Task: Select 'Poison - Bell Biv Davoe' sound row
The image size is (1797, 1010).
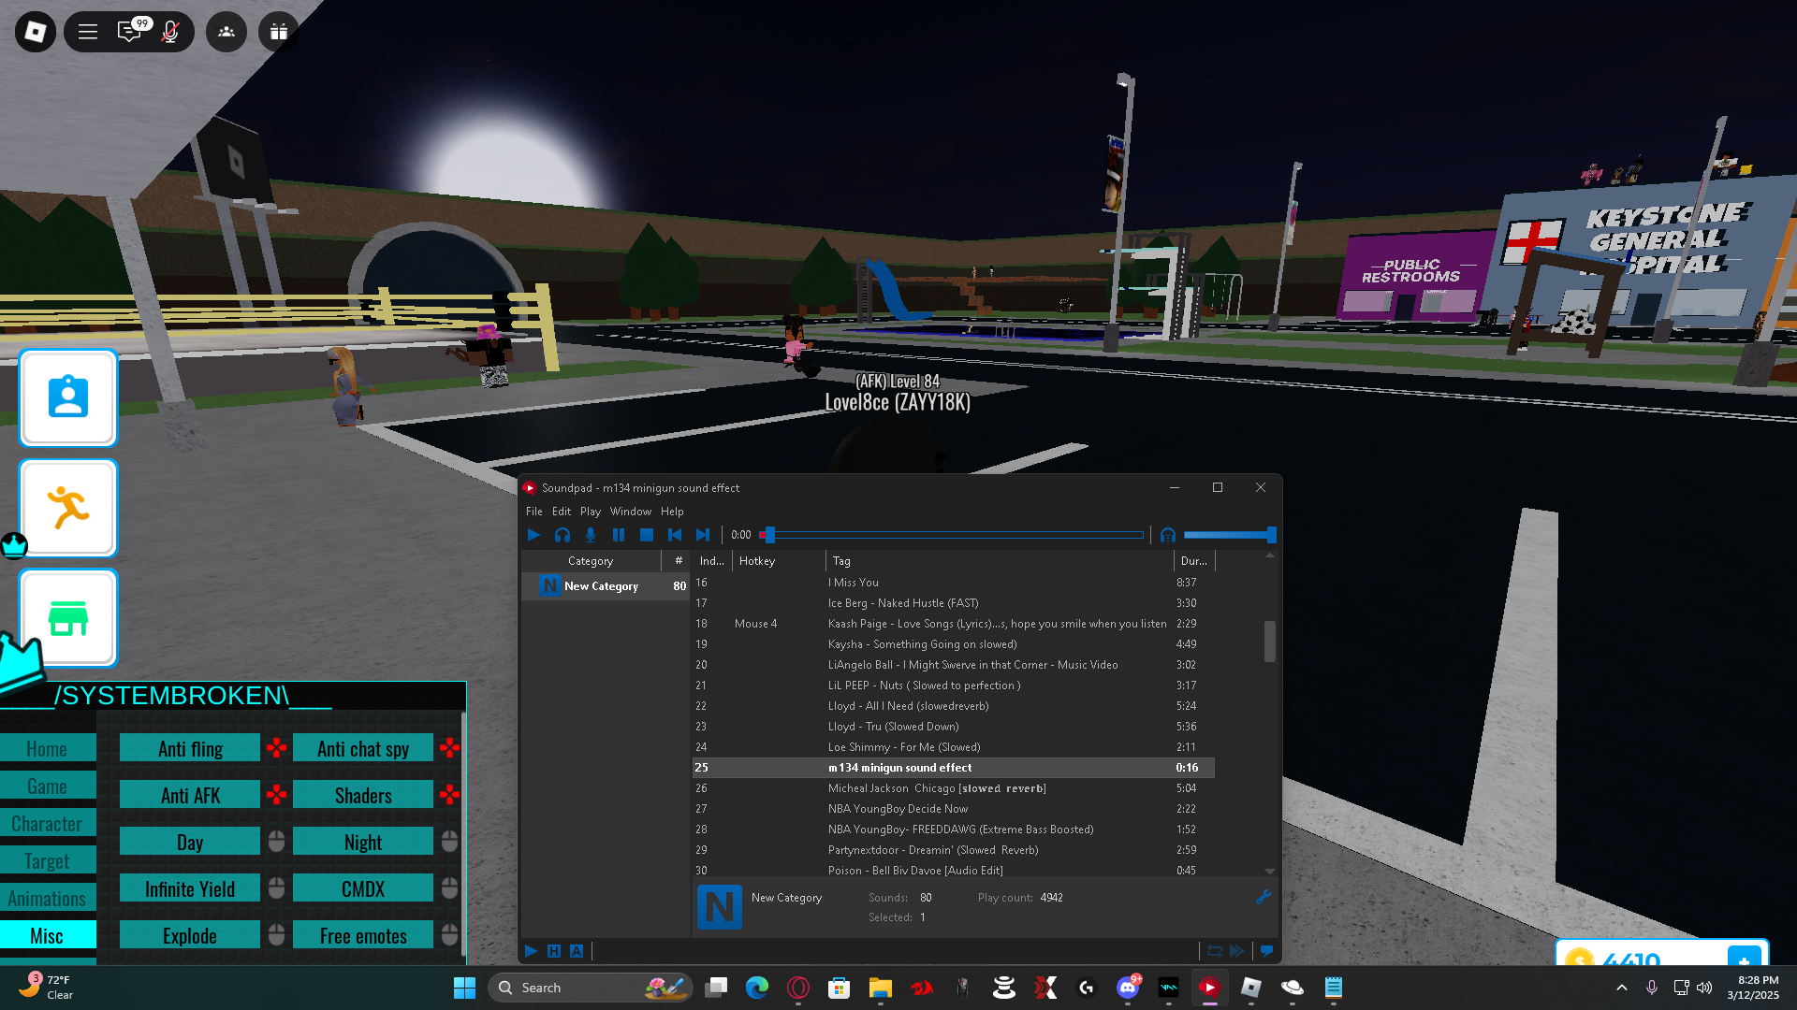Action: pos(953,871)
